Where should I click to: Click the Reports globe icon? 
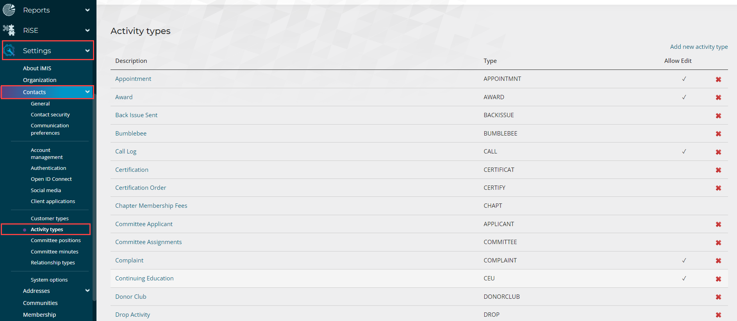pos(9,10)
